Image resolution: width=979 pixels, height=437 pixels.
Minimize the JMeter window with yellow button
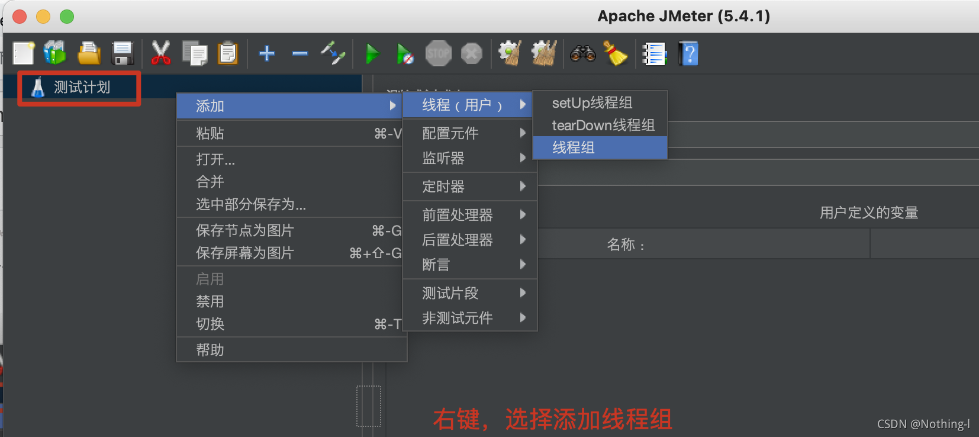tap(43, 17)
